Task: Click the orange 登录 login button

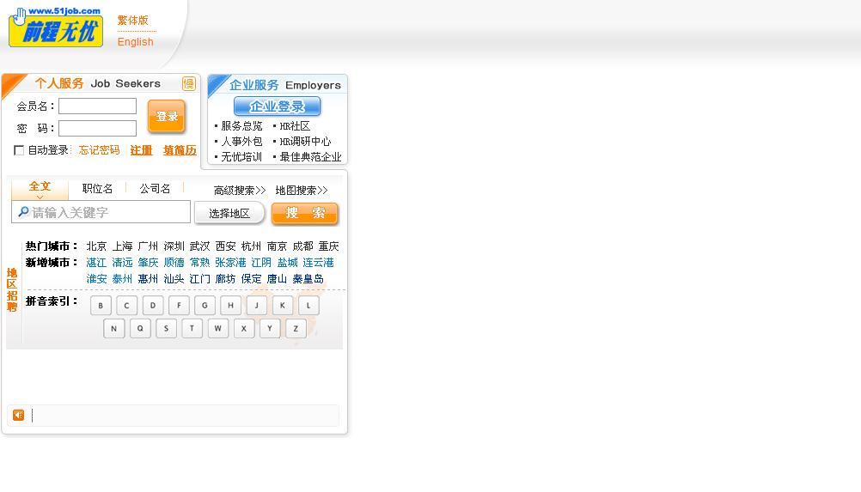Action: pos(167,116)
